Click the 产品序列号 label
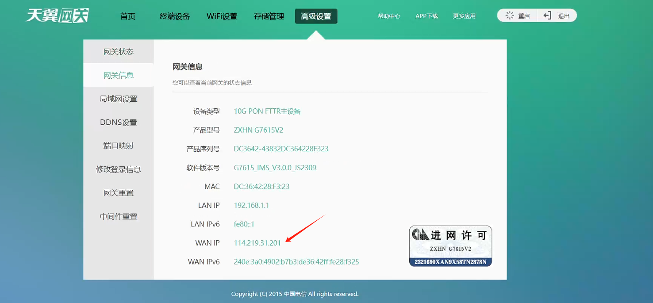This screenshot has height=303, width=653. [x=203, y=149]
